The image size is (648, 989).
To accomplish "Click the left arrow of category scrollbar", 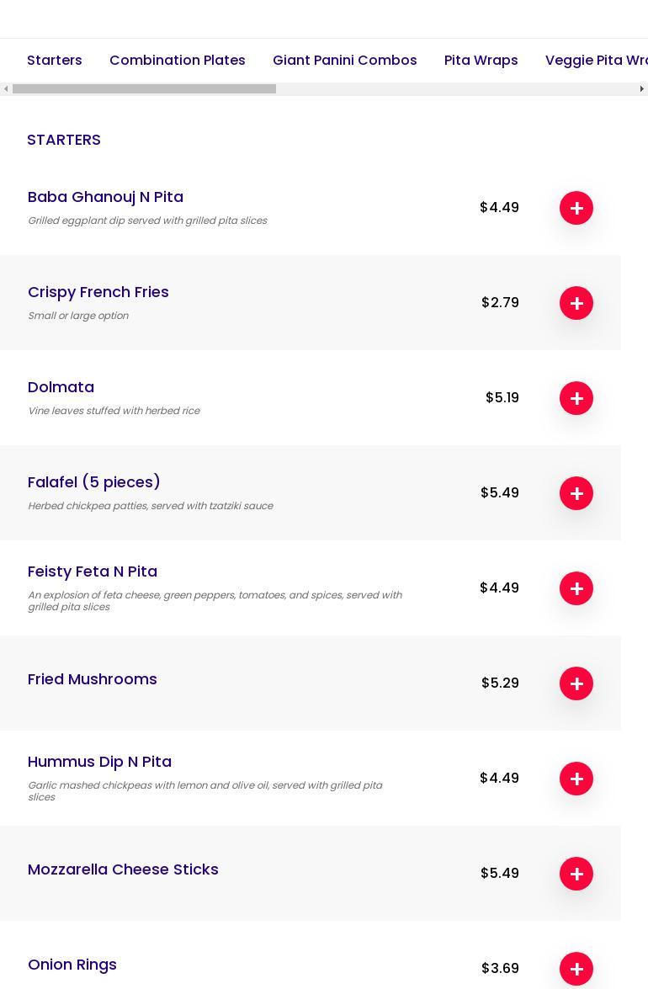I will point(6,89).
